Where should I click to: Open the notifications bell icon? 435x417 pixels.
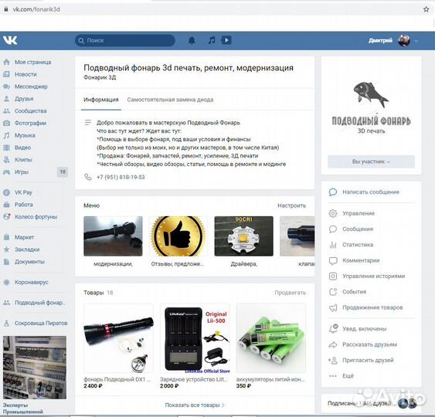pos(192,40)
